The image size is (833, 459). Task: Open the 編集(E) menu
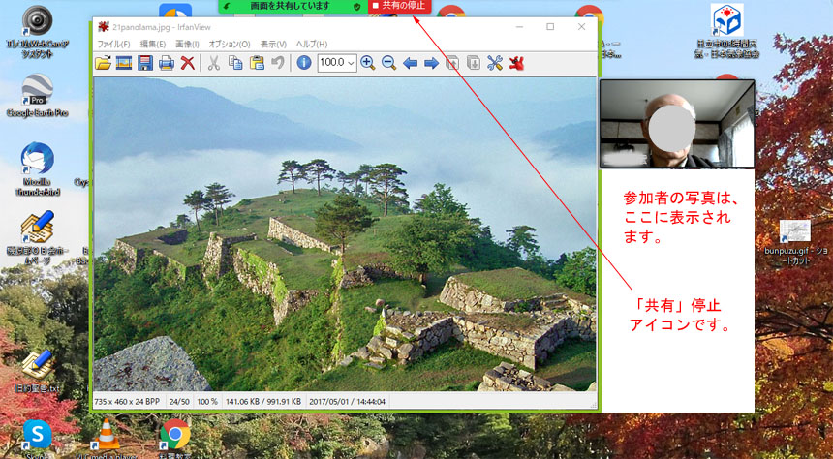coord(153,45)
